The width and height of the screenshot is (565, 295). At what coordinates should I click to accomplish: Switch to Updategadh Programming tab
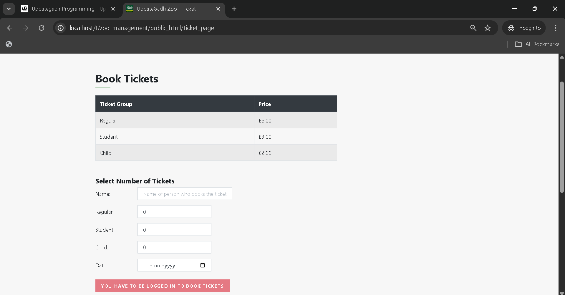(x=65, y=9)
